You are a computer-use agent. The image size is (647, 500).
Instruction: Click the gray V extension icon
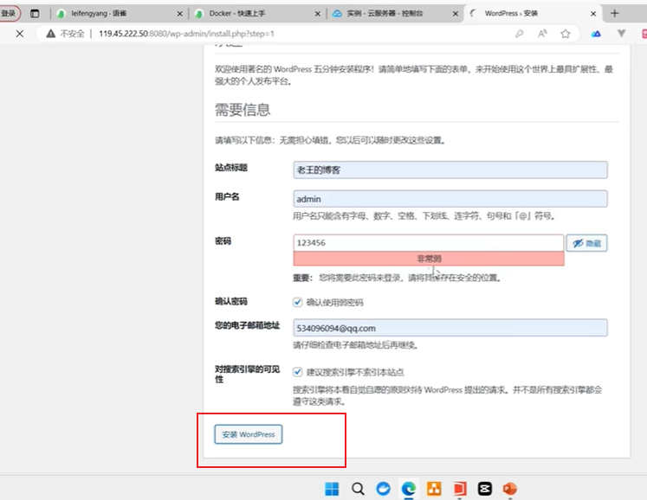[x=621, y=34]
